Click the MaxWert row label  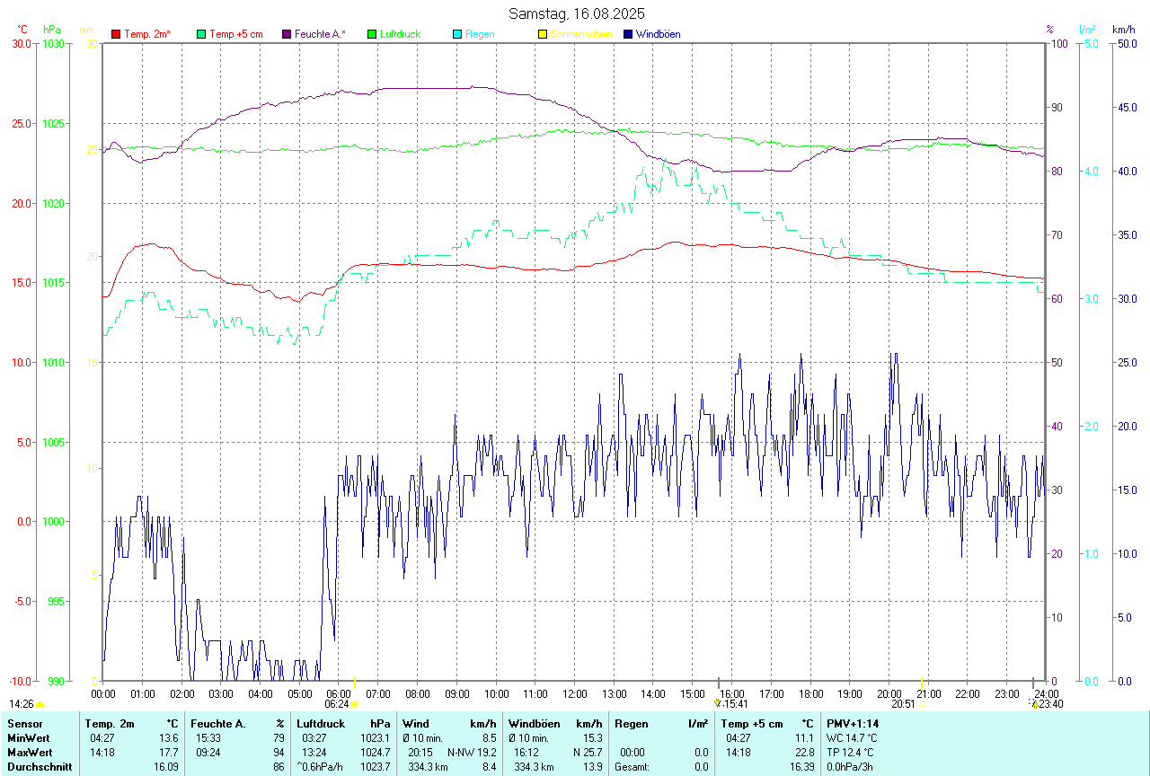[x=29, y=752]
